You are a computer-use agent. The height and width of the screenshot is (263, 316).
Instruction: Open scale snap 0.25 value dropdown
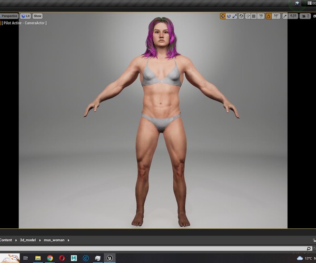pyautogui.click(x=293, y=16)
